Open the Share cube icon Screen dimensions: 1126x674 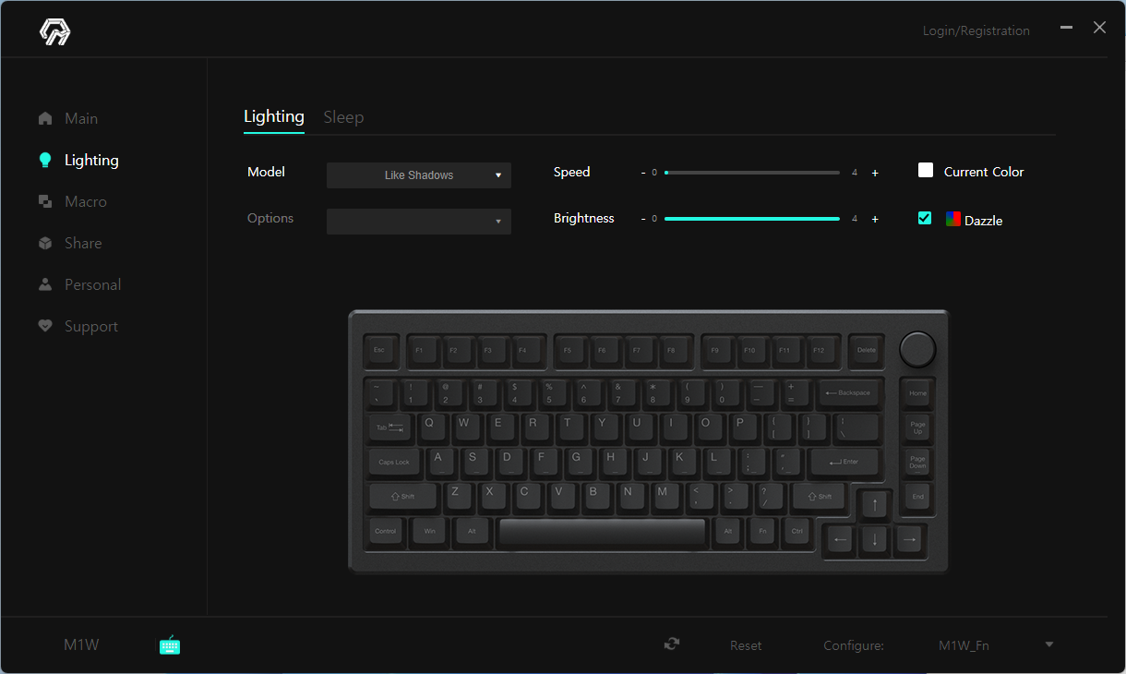pyautogui.click(x=45, y=243)
